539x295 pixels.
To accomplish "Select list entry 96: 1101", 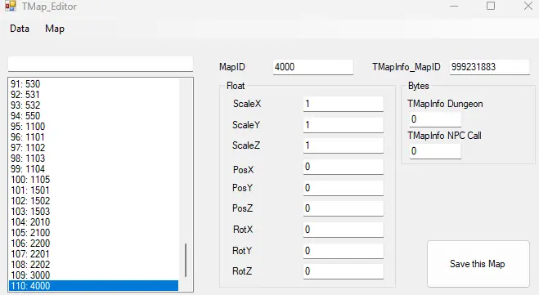I will click(x=93, y=137).
